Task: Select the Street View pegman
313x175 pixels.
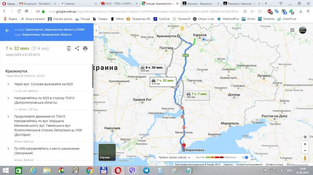Action: [x=305, y=158]
